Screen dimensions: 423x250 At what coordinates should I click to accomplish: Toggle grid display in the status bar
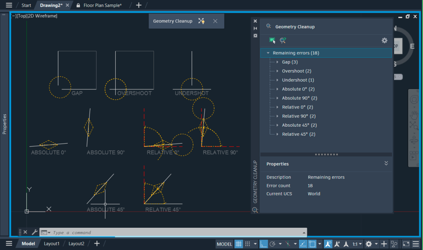(x=239, y=244)
